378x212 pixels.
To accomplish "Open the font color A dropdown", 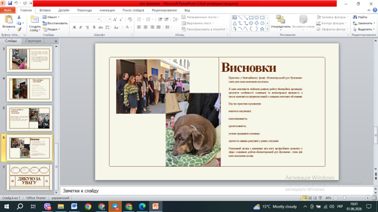I will [131, 27].
